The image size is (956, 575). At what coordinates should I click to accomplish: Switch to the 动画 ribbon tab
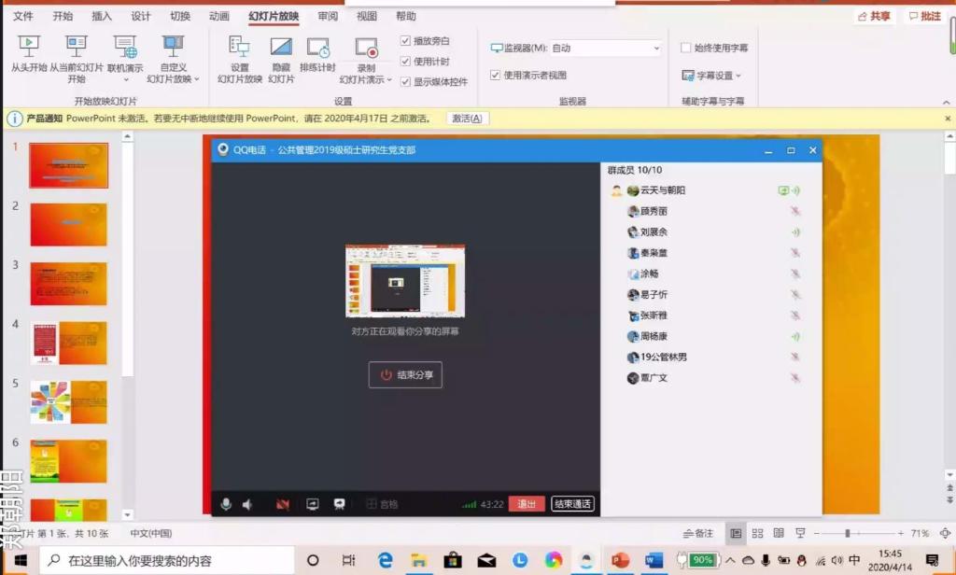tap(218, 17)
